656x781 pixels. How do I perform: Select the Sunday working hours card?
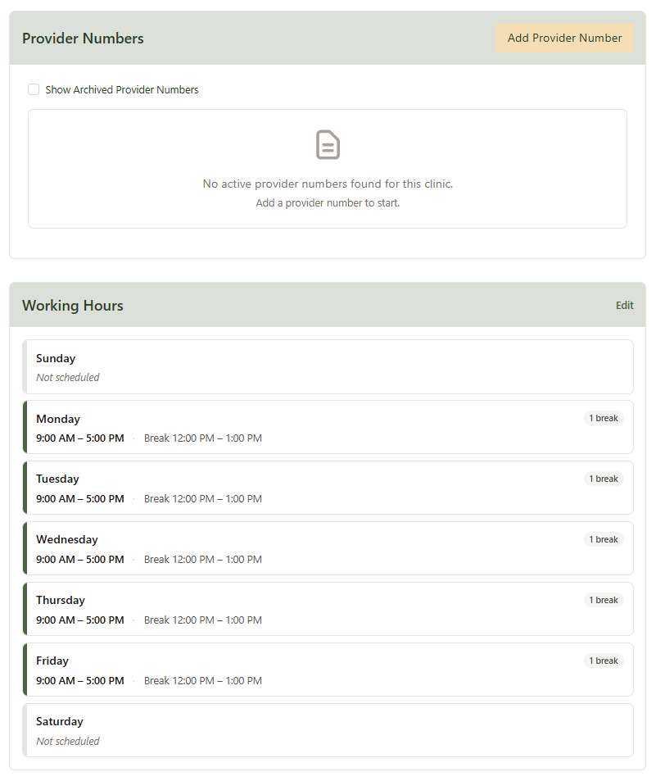tap(328, 367)
